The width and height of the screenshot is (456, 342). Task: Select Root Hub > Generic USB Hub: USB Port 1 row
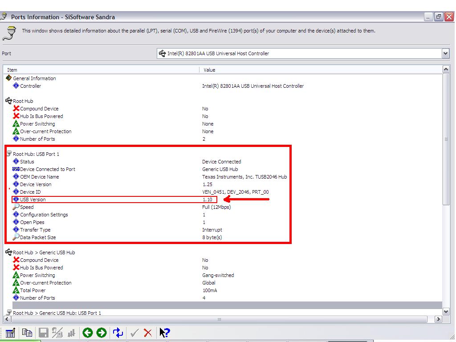[223, 313]
